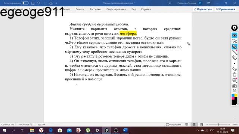This screenshot has height=134, width=239.
Task: Show hidden tray icons chevron
Action: [198, 130]
